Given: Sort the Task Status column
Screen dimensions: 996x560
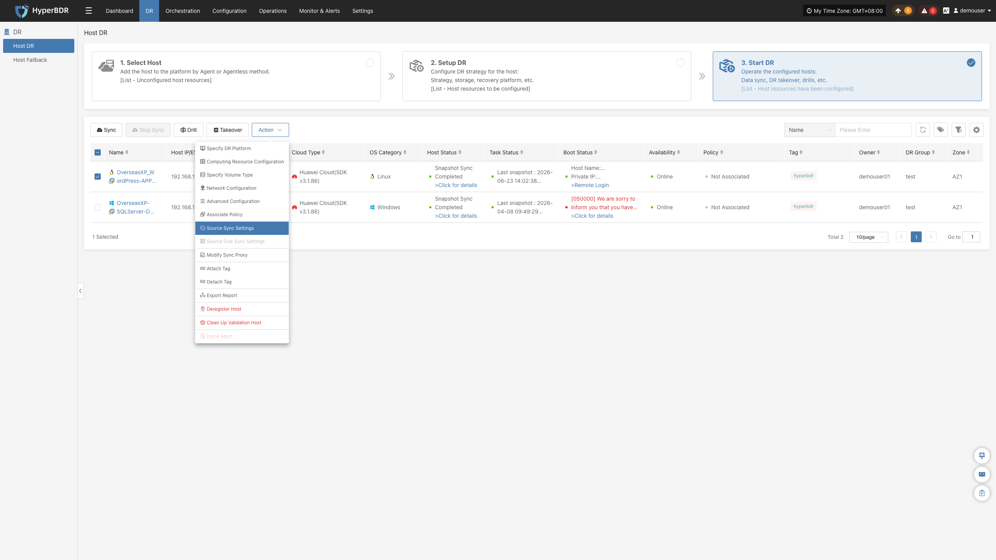Looking at the screenshot, I should [522, 152].
